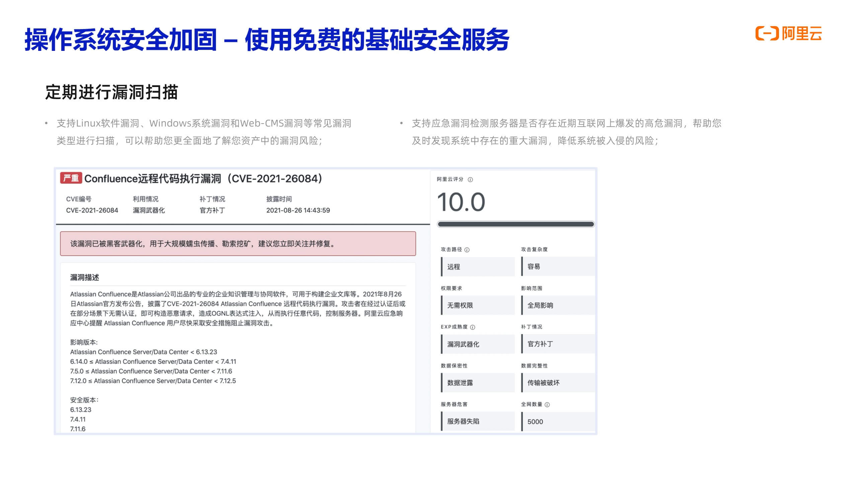Click the 权限要求 label
The image size is (857, 482).
point(451,288)
